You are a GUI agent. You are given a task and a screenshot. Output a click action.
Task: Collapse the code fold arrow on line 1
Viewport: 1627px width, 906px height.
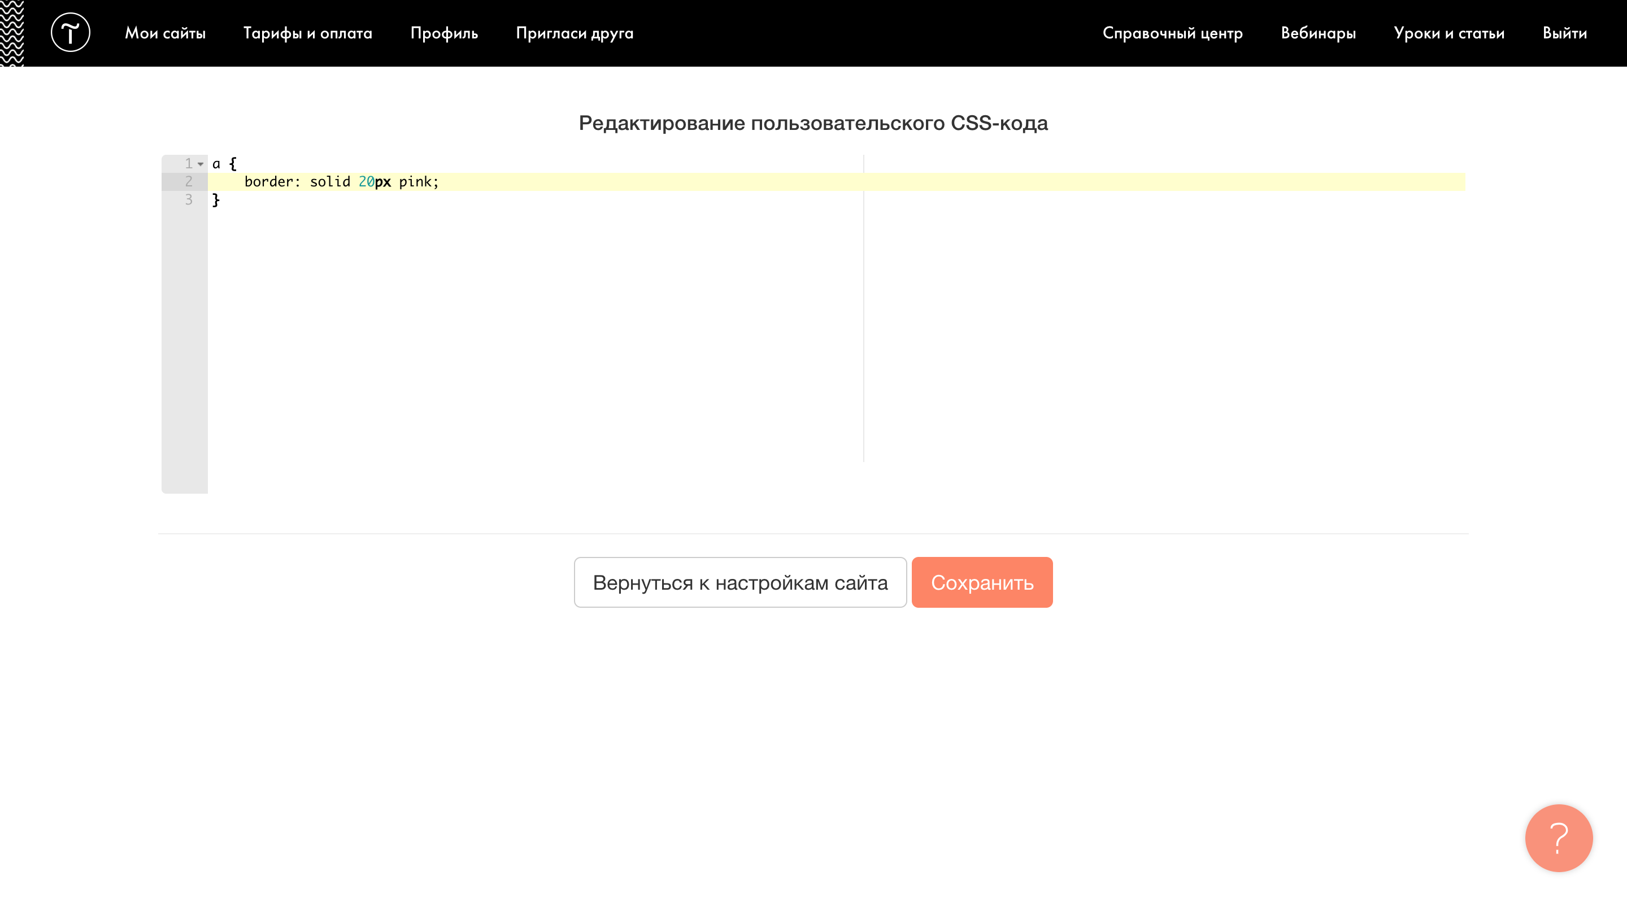pyautogui.click(x=201, y=164)
